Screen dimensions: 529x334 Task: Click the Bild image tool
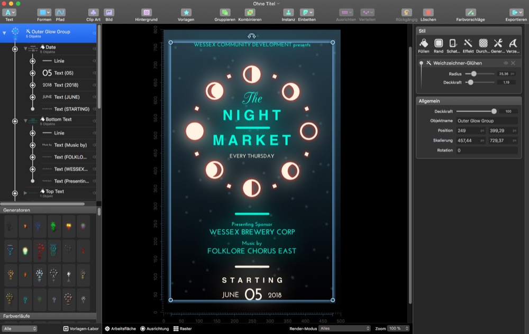pyautogui.click(x=109, y=15)
